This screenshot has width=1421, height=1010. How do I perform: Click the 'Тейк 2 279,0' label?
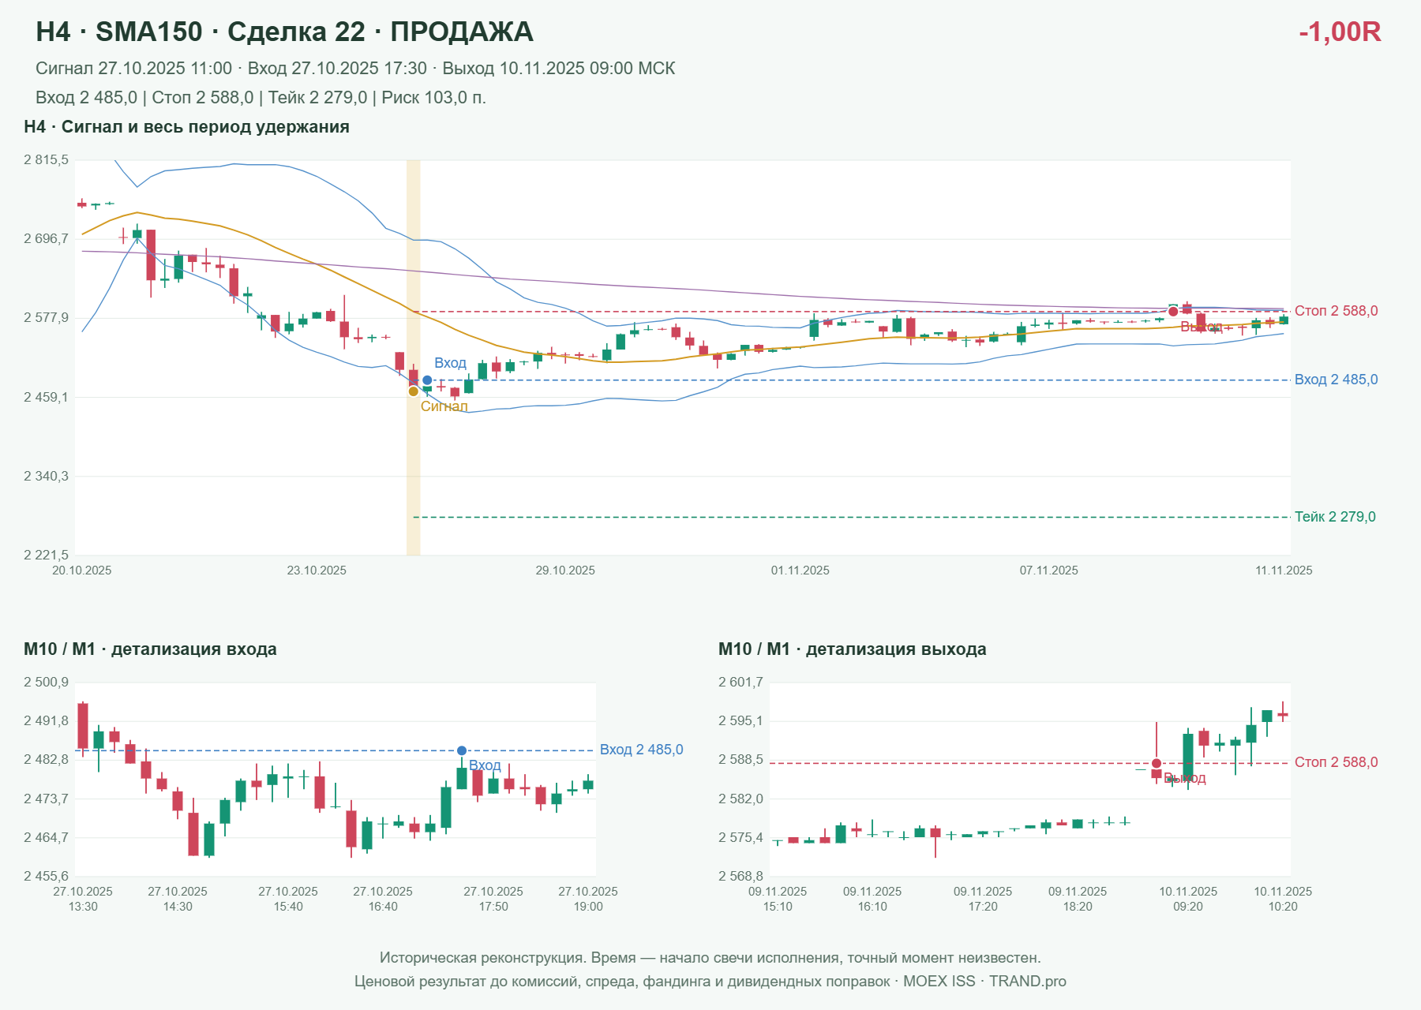coord(1335,517)
